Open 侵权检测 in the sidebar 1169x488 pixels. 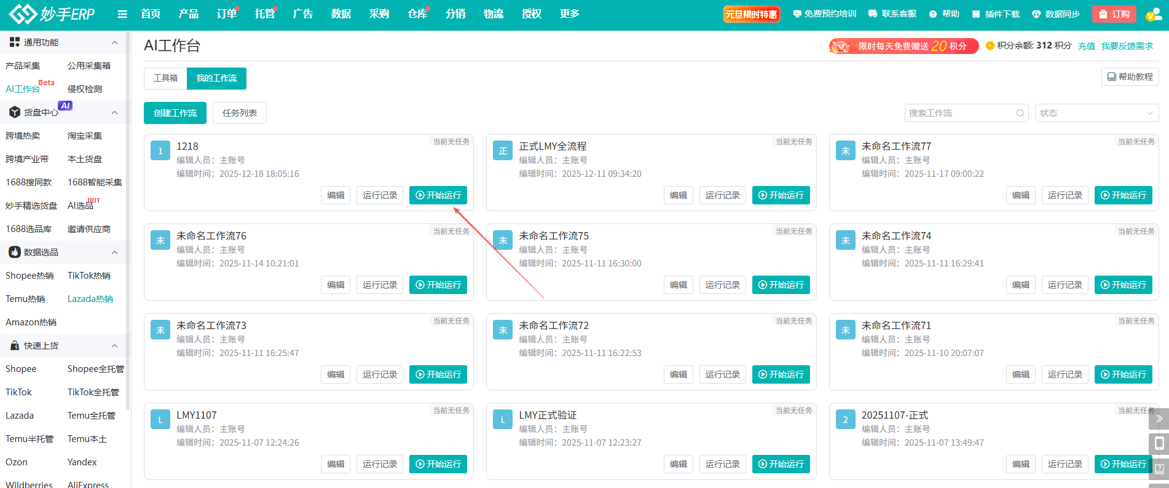click(85, 89)
